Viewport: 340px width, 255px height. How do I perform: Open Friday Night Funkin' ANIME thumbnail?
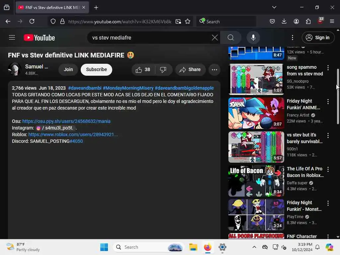[x=256, y=113]
